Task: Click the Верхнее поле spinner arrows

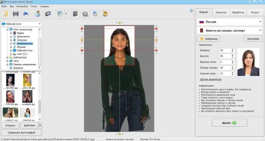Action: tap(232, 62)
